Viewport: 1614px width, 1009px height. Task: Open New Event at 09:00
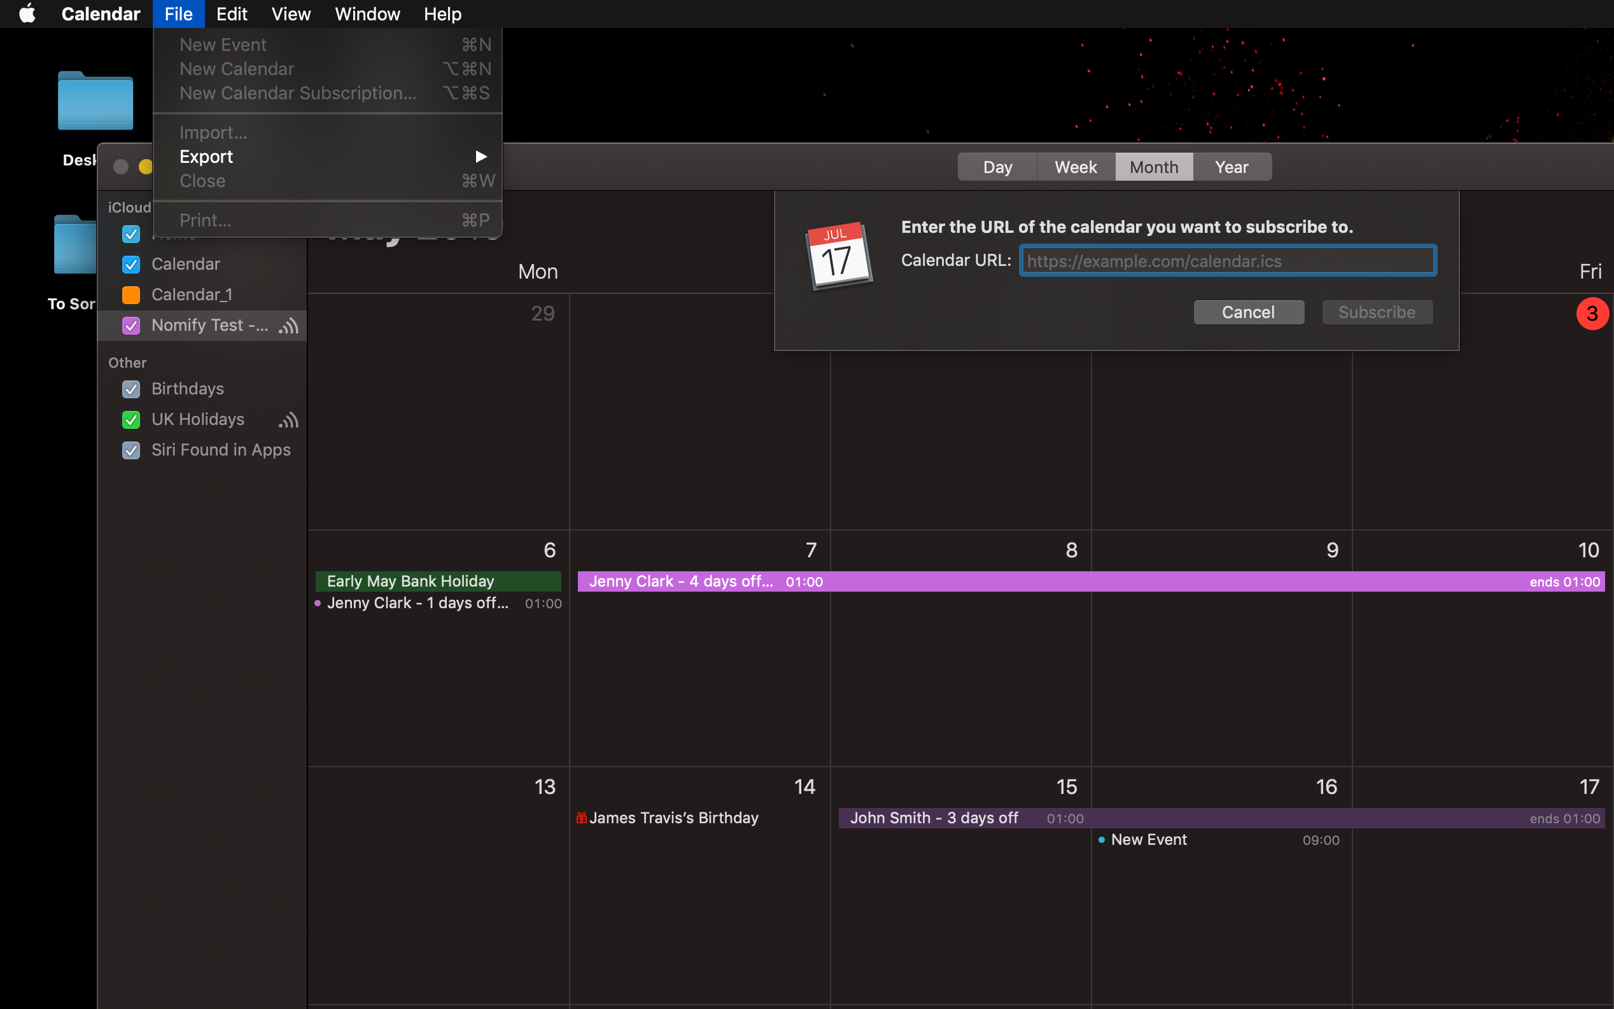pos(1218,840)
